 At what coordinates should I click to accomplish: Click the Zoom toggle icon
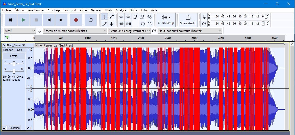pos(150,17)
